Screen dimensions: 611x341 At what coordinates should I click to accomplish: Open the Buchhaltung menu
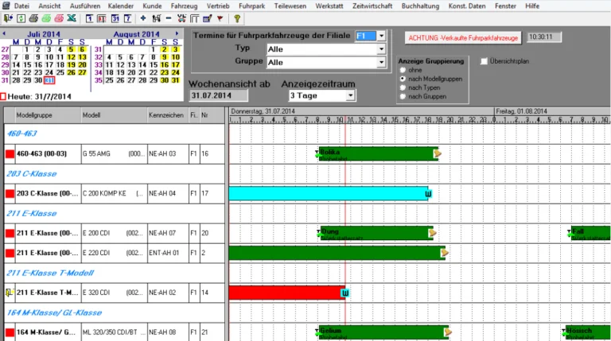click(420, 6)
